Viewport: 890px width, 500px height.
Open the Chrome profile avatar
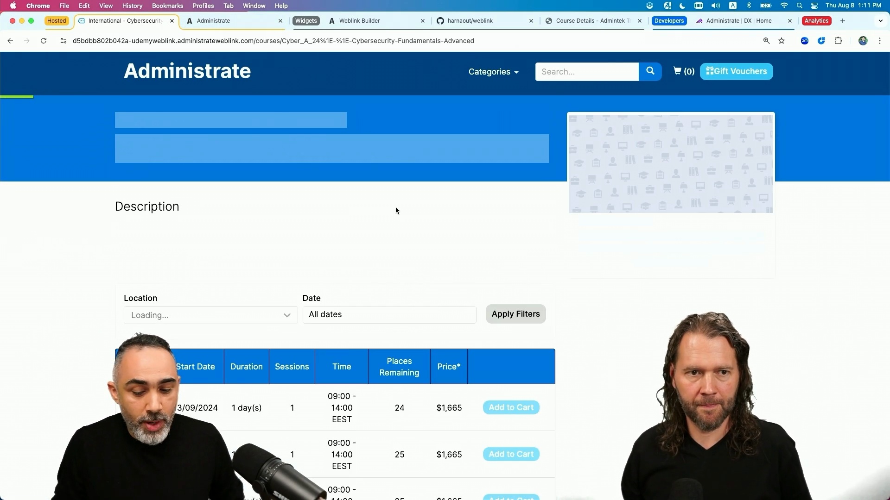tap(863, 41)
